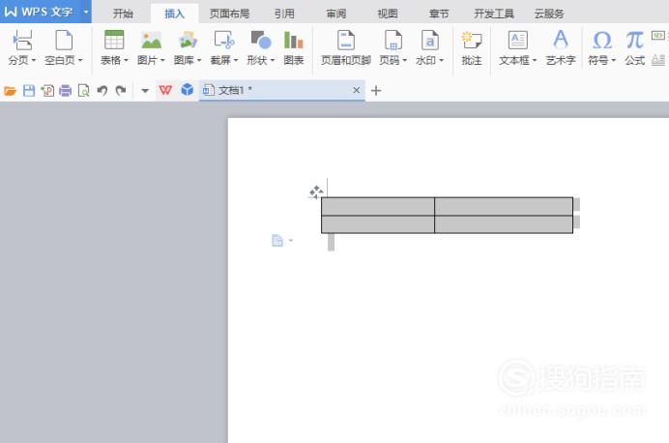Click the top-right table cell

coord(504,207)
